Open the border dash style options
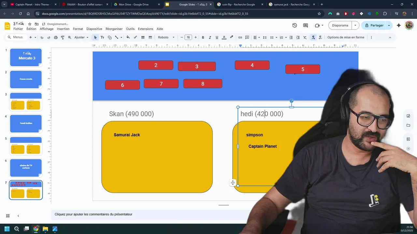Viewport: 417px width, 234px height. 150,37
